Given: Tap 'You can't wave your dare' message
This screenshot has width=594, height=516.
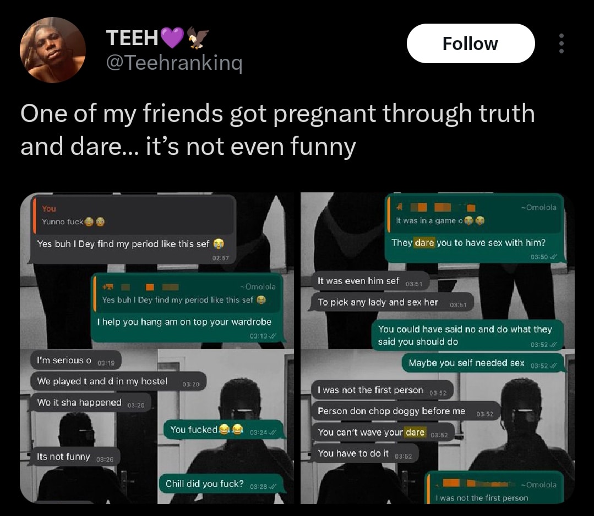Looking at the screenshot, I should click(x=383, y=432).
